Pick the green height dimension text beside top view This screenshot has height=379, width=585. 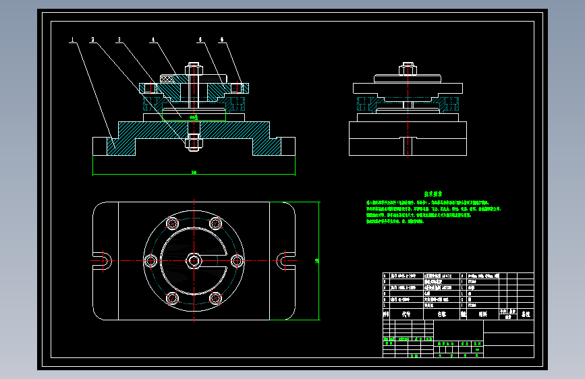pos(316,261)
